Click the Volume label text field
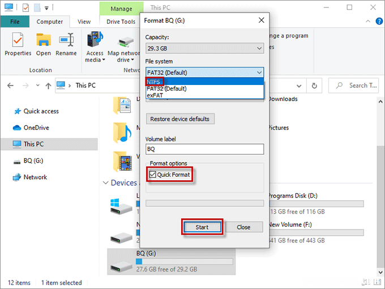Viewport: 385px width, 289px height. 204,149
